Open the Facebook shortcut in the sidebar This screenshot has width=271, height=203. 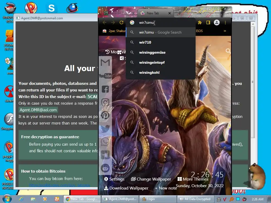pos(105,89)
